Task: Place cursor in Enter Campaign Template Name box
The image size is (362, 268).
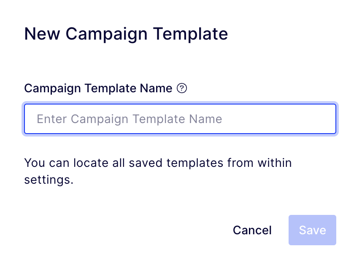Action: pyautogui.click(x=180, y=119)
